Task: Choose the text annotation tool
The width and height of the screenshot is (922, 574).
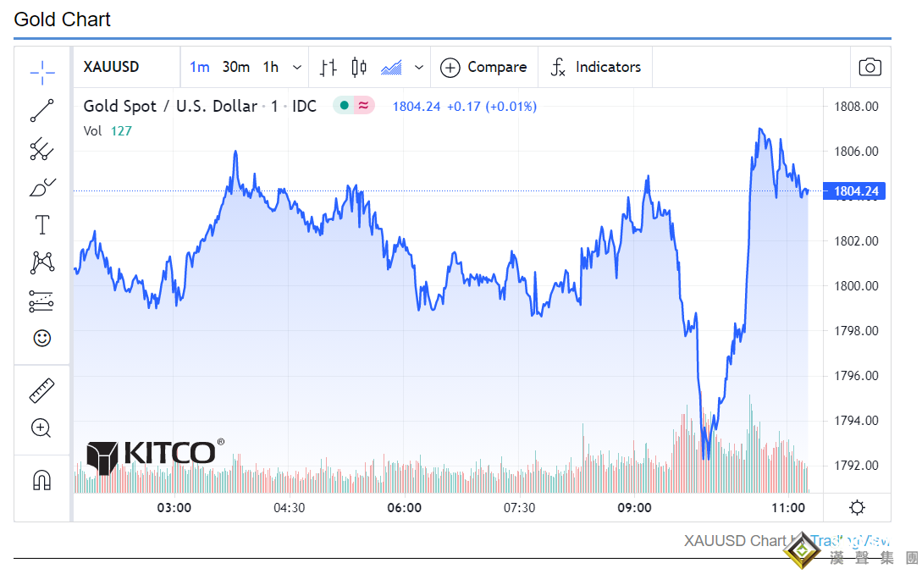Action: [x=42, y=225]
